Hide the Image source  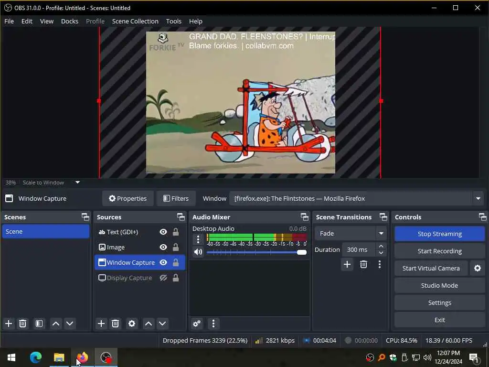point(163,247)
